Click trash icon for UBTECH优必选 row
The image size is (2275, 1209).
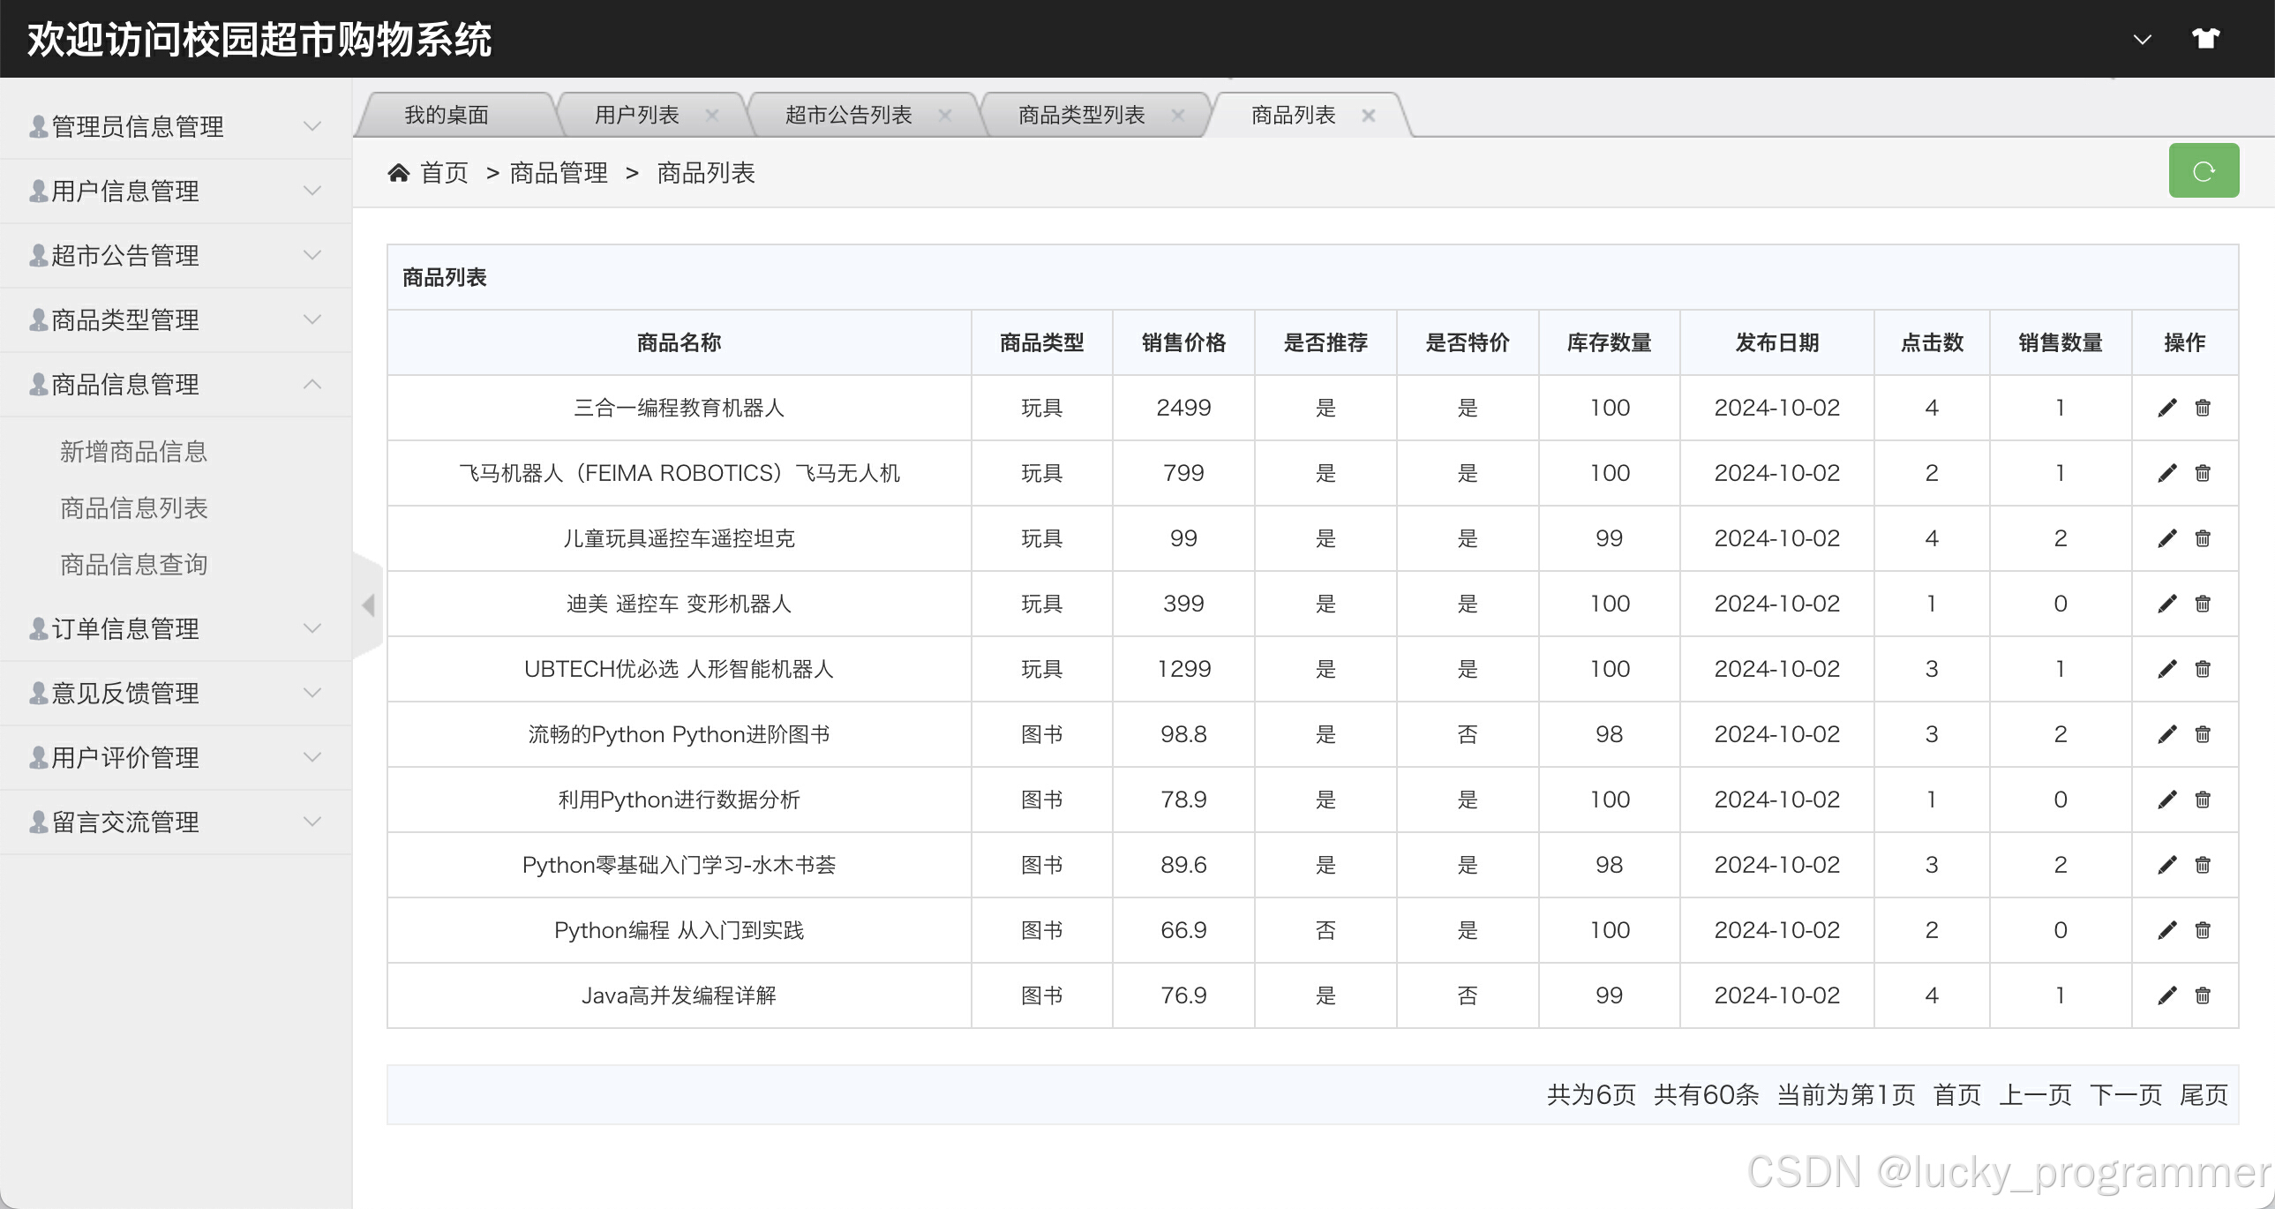[2203, 670]
